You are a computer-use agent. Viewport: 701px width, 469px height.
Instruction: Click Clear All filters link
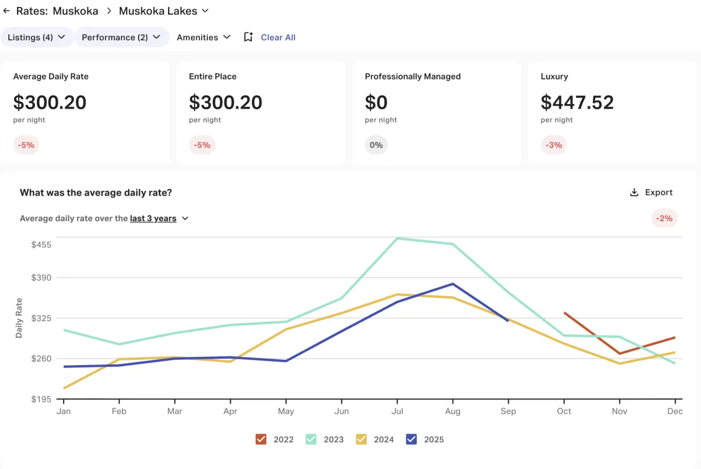click(x=278, y=37)
